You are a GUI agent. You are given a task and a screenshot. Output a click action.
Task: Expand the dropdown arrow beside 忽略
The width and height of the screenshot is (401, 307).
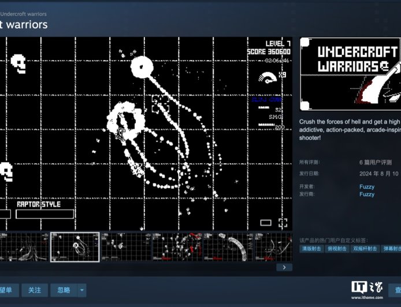tap(82, 290)
